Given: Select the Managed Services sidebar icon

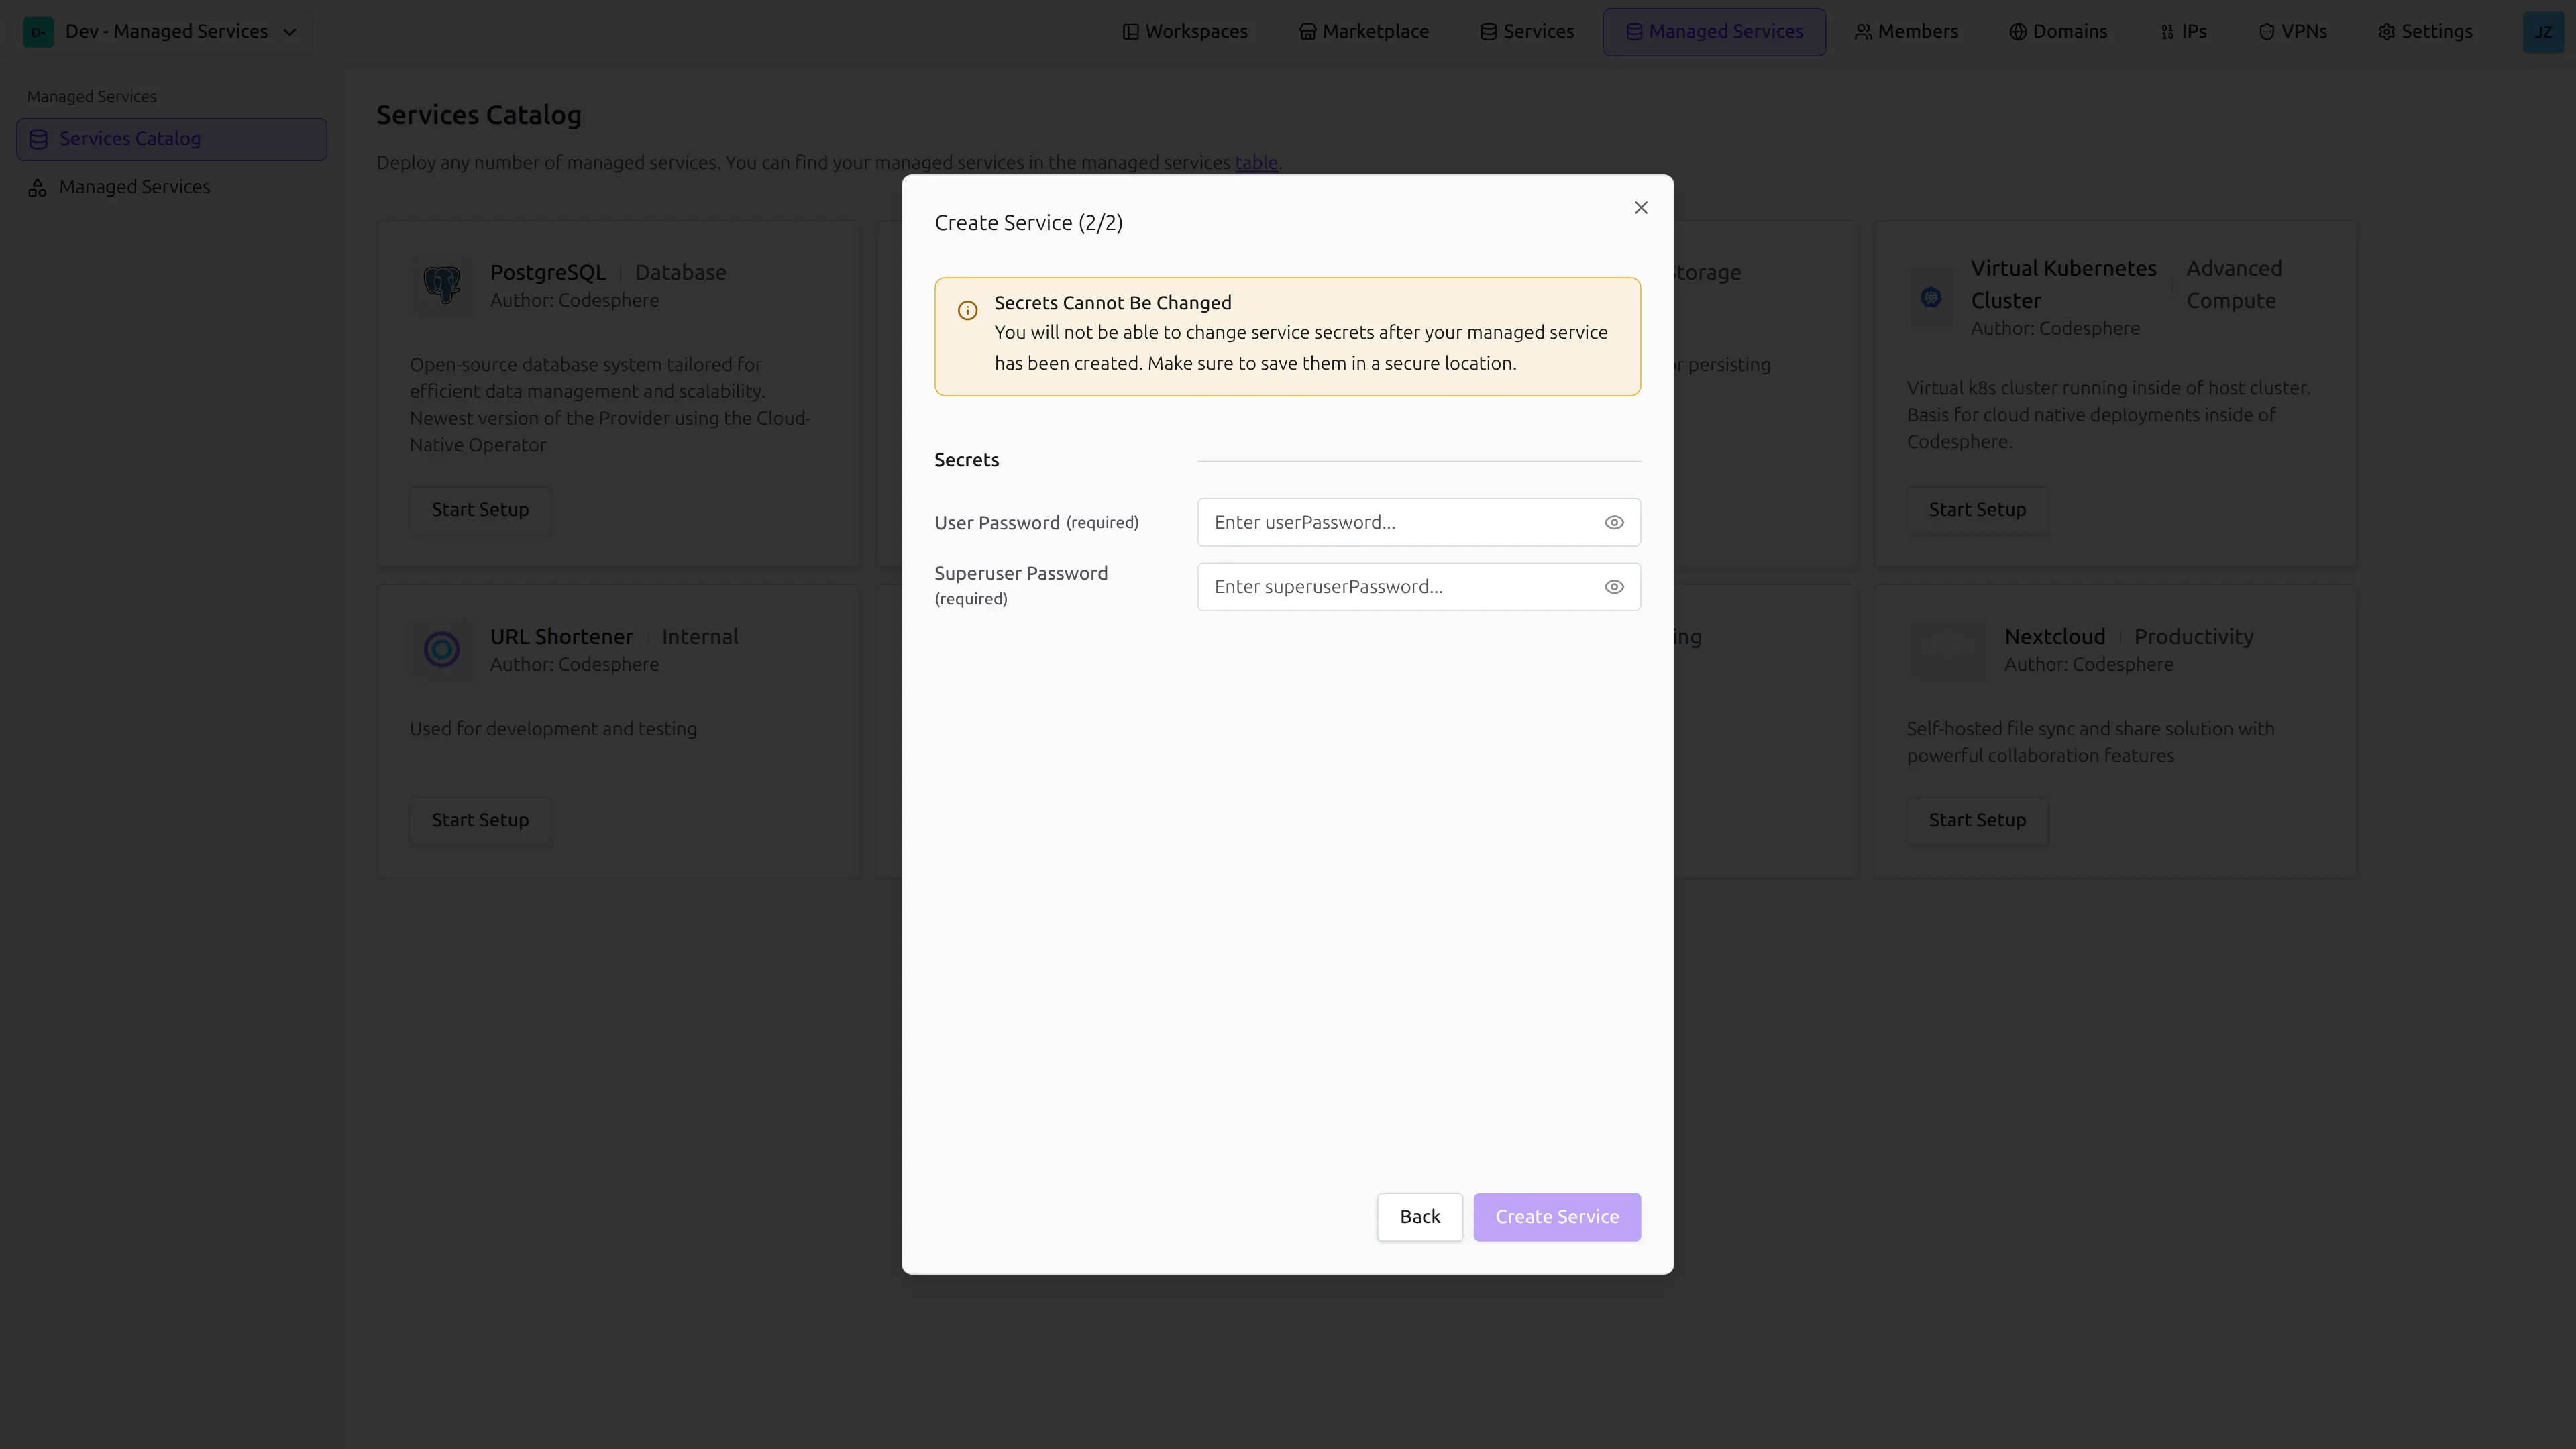Looking at the screenshot, I should 38,187.
